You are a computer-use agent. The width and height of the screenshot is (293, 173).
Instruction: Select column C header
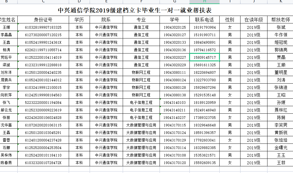(43, 2)
